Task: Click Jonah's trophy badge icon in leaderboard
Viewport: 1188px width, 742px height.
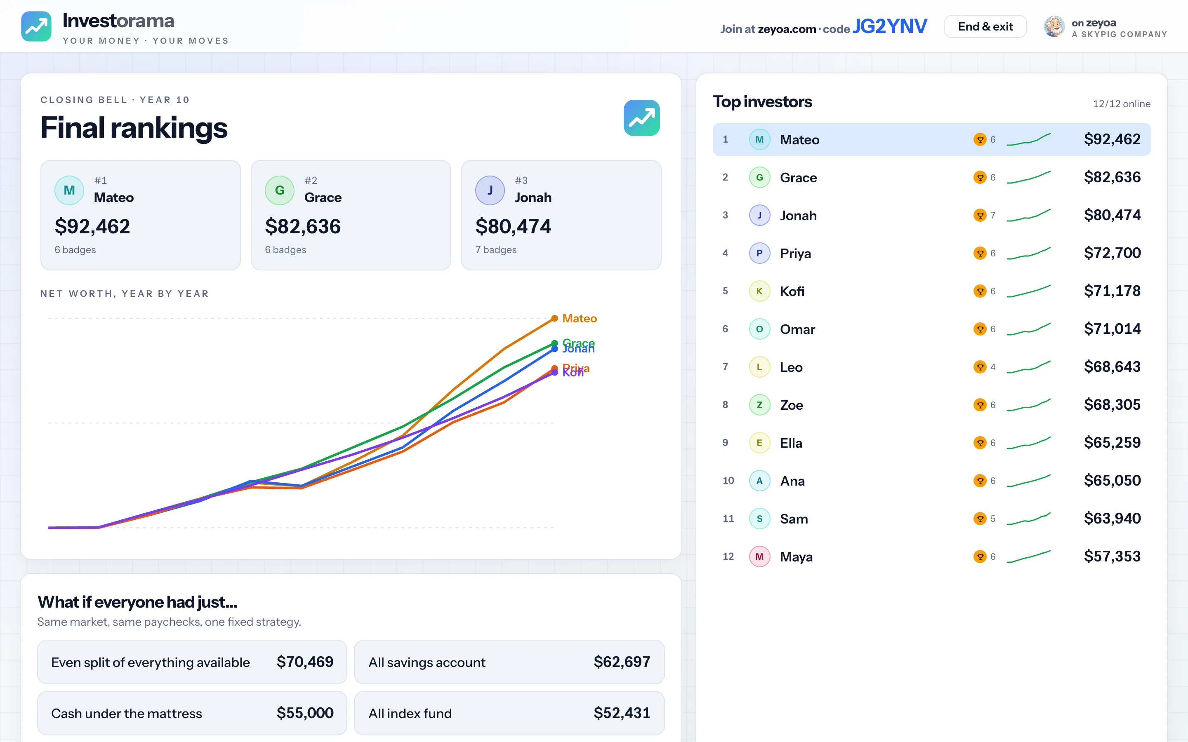Action: click(x=980, y=216)
